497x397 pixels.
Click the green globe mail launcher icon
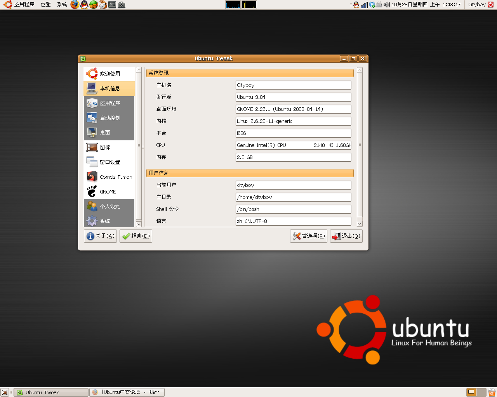pos(93,5)
